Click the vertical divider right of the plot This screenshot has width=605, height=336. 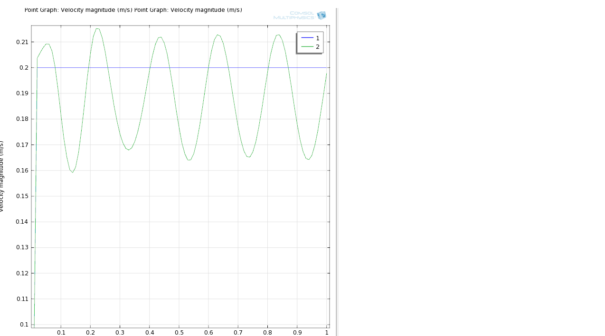point(337,171)
